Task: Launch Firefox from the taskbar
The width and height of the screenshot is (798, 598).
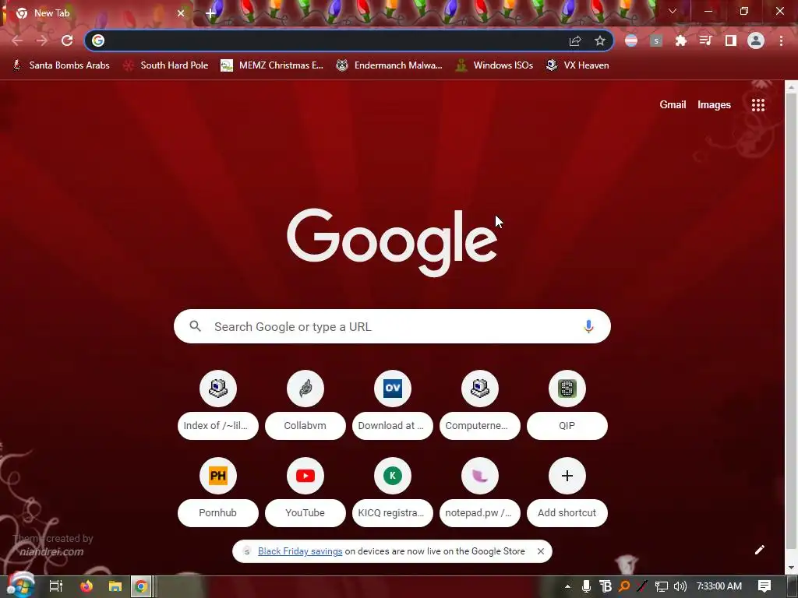Action: (x=87, y=586)
